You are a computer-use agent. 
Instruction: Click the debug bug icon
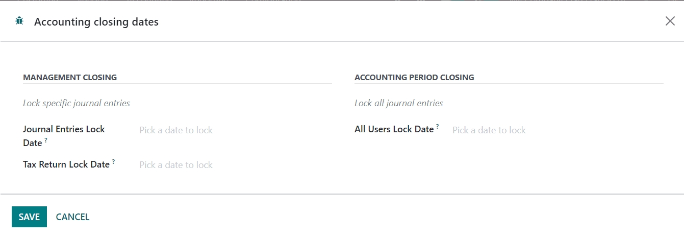19,21
